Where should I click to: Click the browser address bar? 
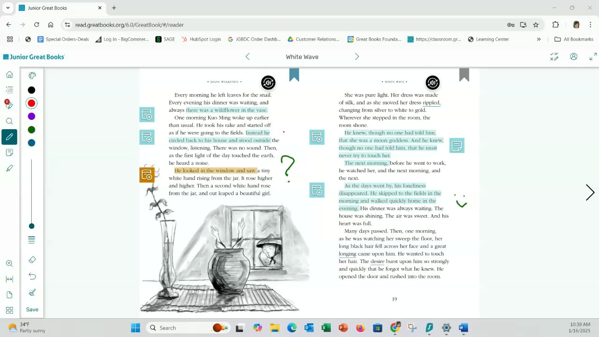pyautogui.click(x=281, y=25)
